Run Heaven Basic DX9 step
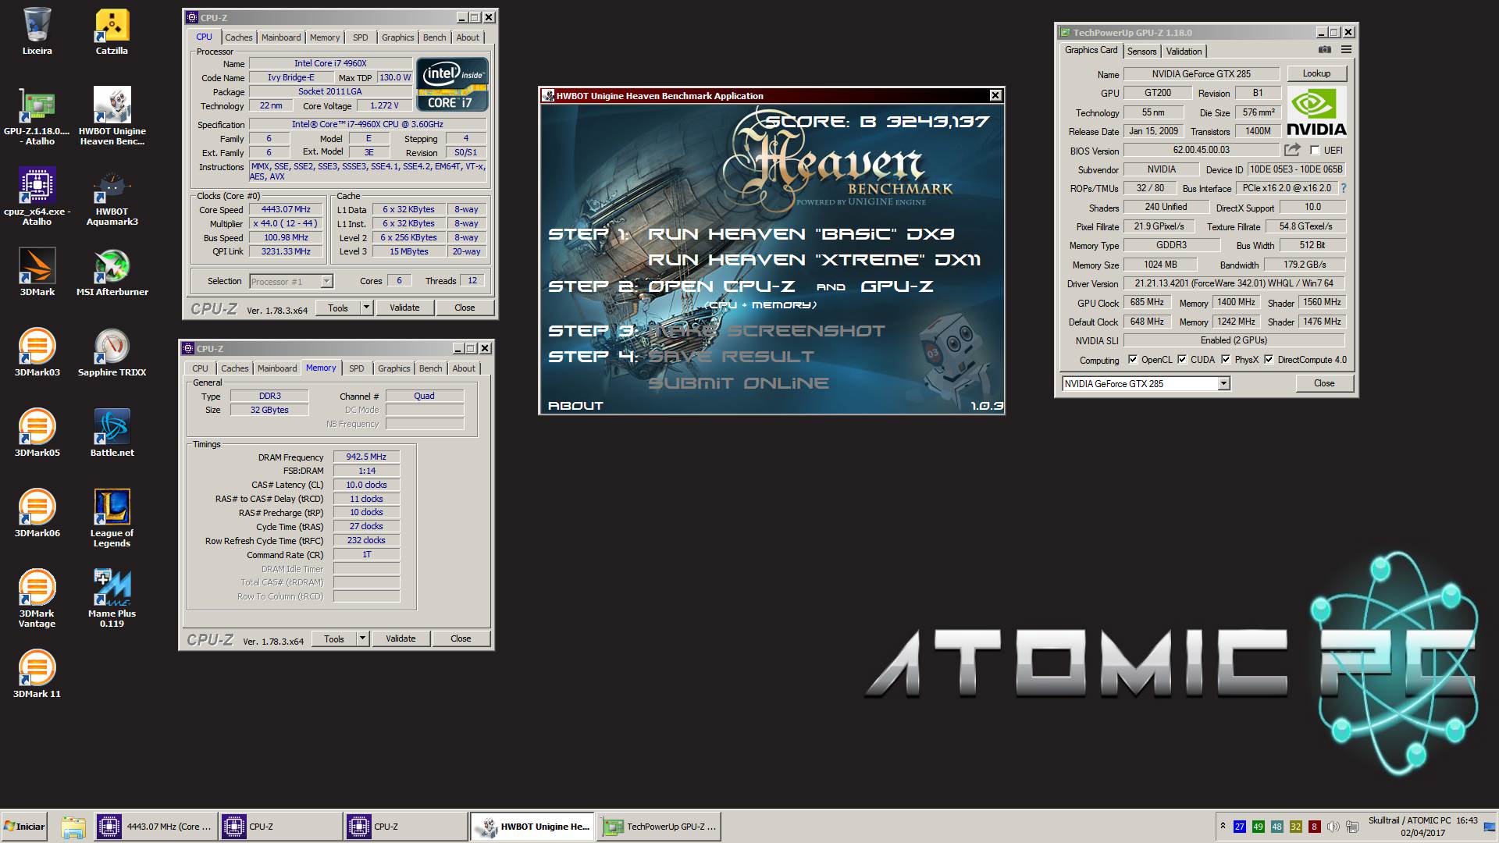Viewport: 1499px width, 843px height. (801, 233)
